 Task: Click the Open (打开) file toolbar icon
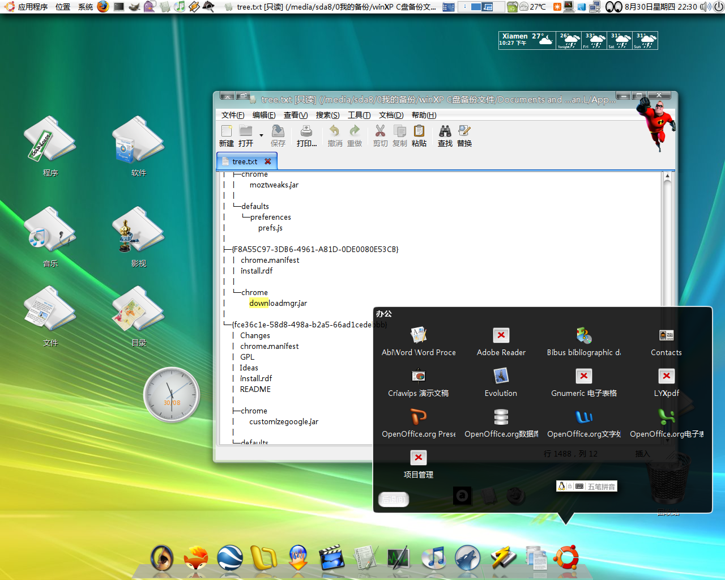tap(246, 136)
